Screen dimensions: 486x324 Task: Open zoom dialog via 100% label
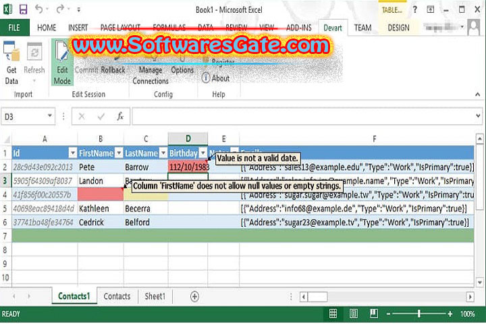point(467,314)
